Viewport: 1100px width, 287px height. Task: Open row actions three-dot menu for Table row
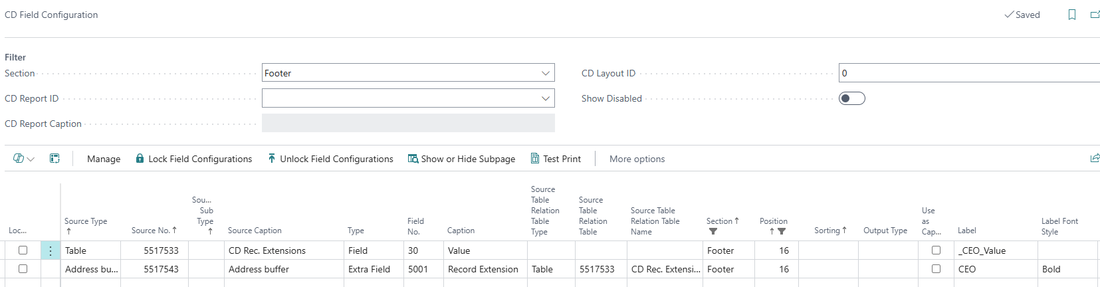[51, 250]
